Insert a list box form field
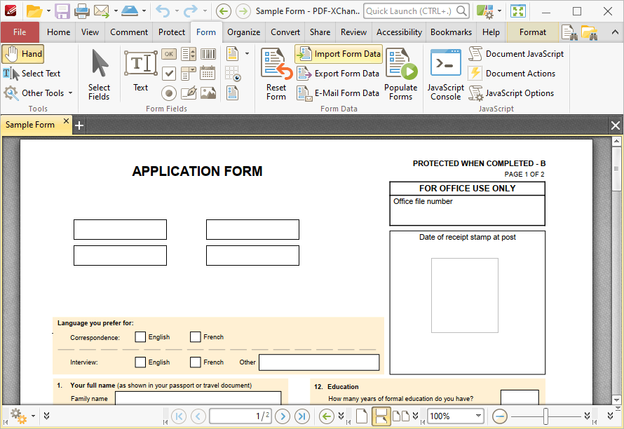Screen dimensions: 624x429 click(188, 54)
